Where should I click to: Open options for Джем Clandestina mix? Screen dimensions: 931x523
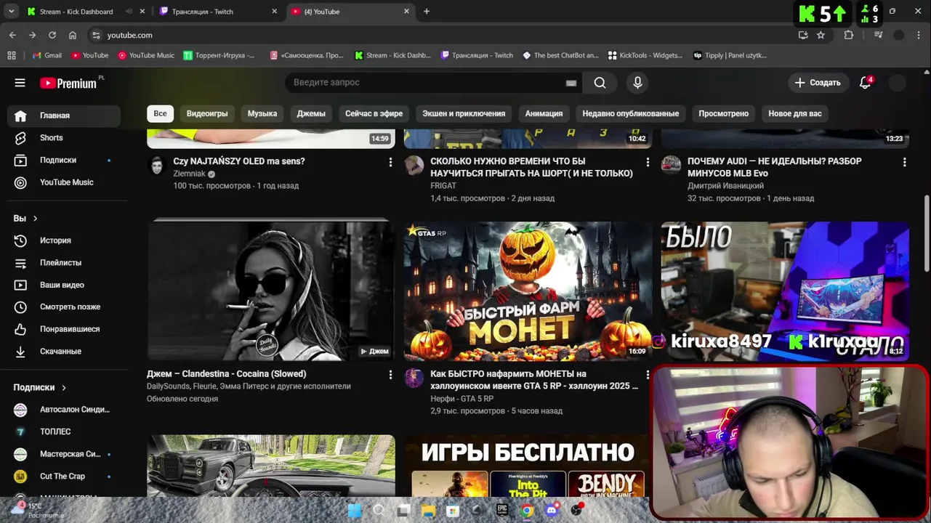tap(390, 375)
